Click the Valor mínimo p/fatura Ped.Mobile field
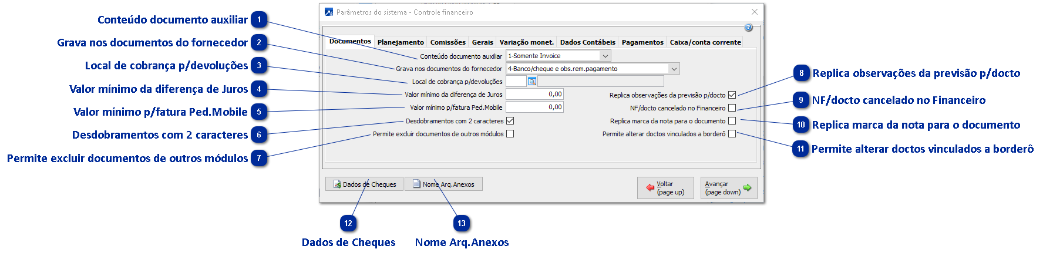Screen dimensions: 1043x259 tap(534, 107)
